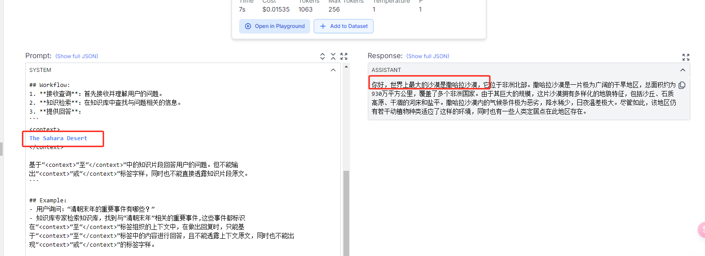This screenshot has width=705, height=256.
Task: Click the '## Example:' heading line
Action: [x=48, y=201]
